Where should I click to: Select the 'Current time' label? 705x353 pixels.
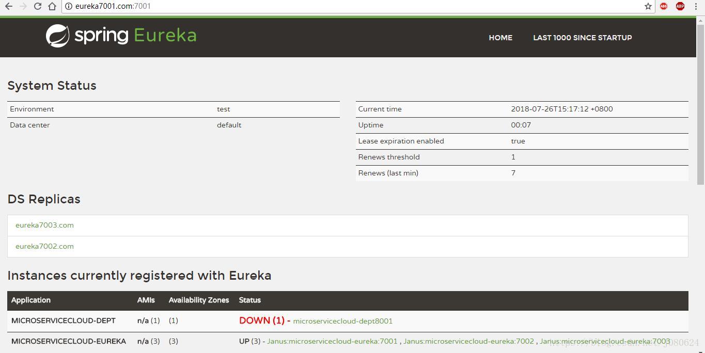pyautogui.click(x=380, y=109)
